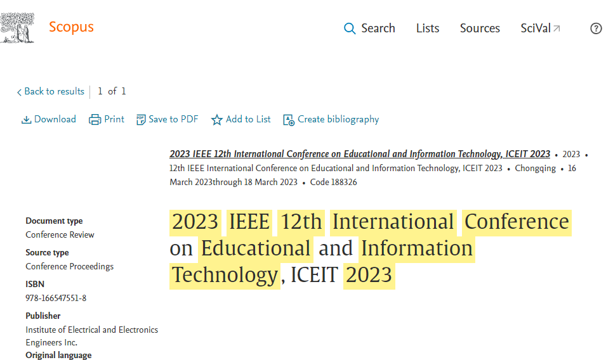Go to Scopus home via brand name
The image size is (606, 360).
[71, 27]
